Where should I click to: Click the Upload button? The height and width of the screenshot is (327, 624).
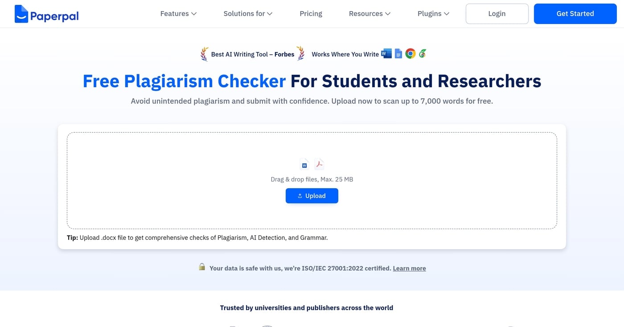pyautogui.click(x=312, y=196)
